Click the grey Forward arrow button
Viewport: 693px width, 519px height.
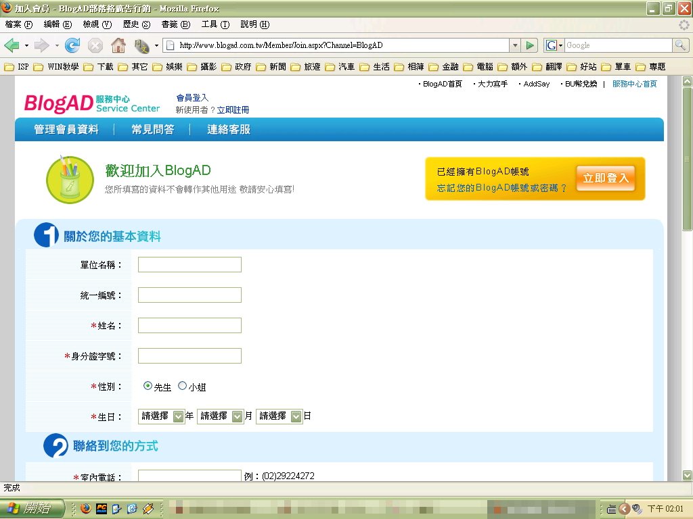point(41,45)
